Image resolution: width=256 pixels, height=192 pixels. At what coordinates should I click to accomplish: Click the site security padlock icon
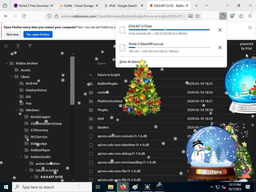56,16
